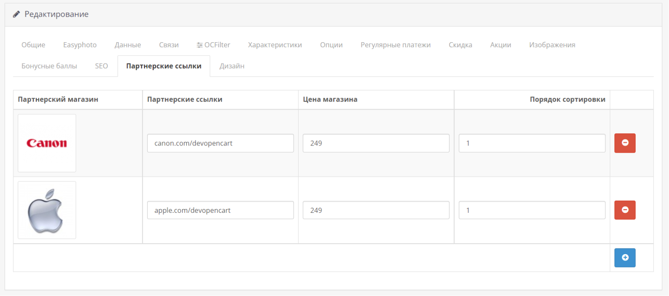Add a new partner link row
The height and width of the screenshot is (296, 669).
click(625, 258)
